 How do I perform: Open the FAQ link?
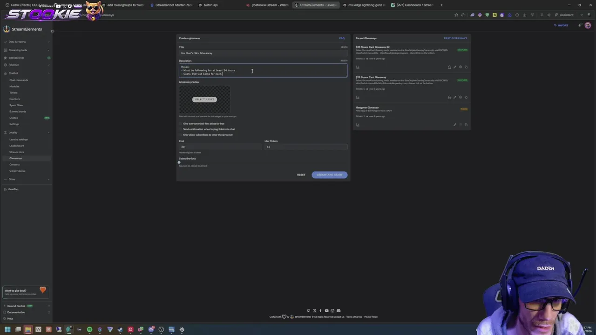342,38
